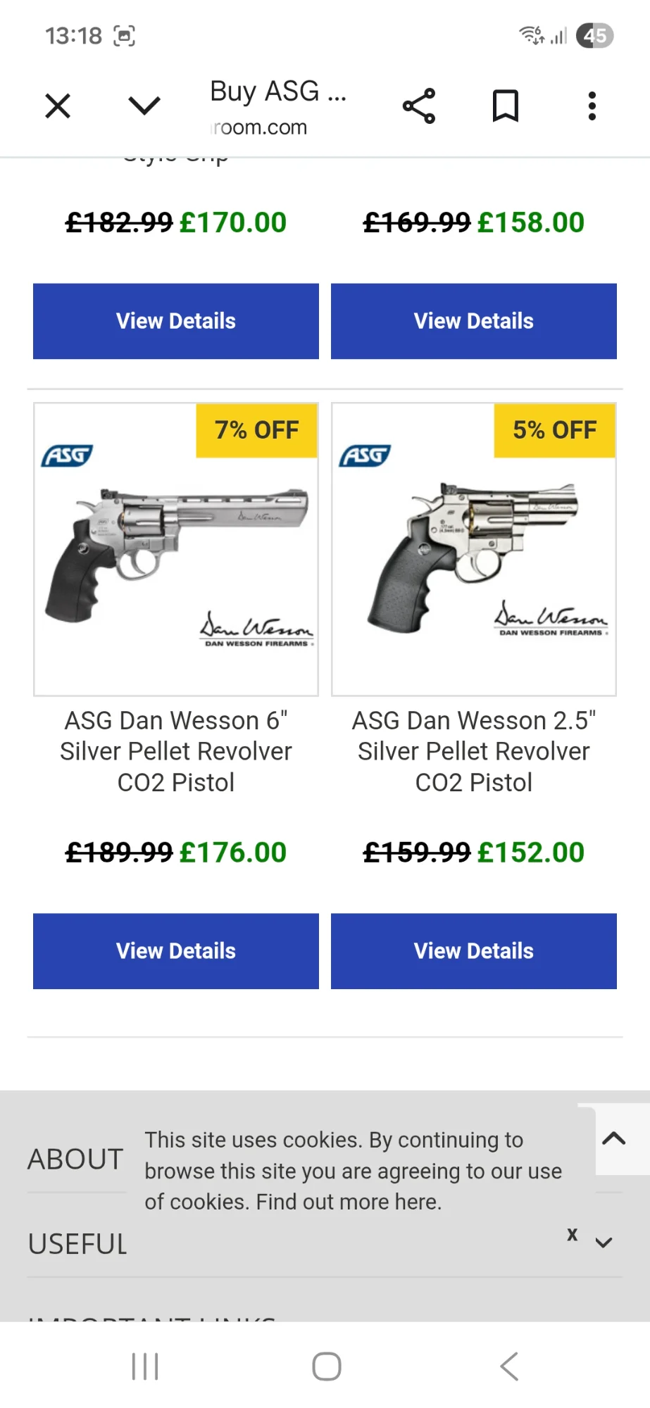650x1408 pixels.
Task: Close the in-app browser tab
Action: pos(58,106)
